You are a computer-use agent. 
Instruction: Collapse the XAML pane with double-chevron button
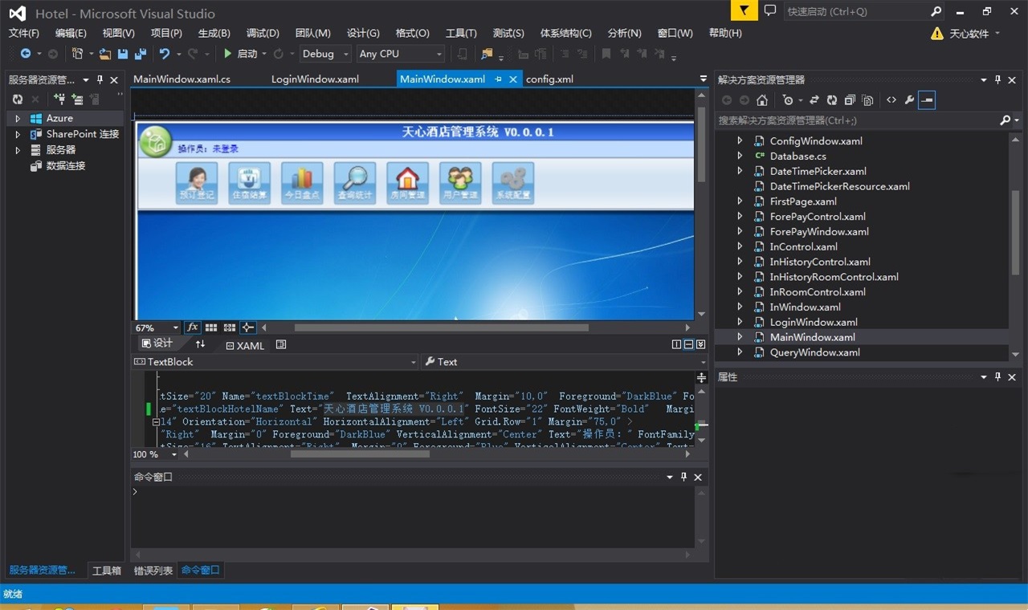click(x=700, y=344)
